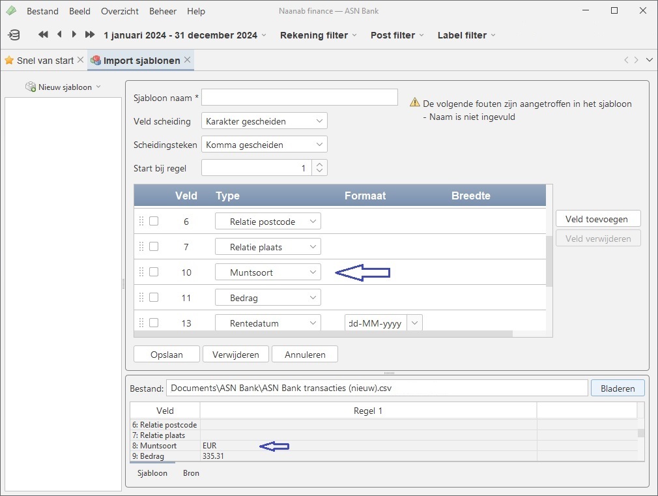Tick the checkbox for field 6 row
Viewport: 658px width, 496px height.
(x=154, y=221)
